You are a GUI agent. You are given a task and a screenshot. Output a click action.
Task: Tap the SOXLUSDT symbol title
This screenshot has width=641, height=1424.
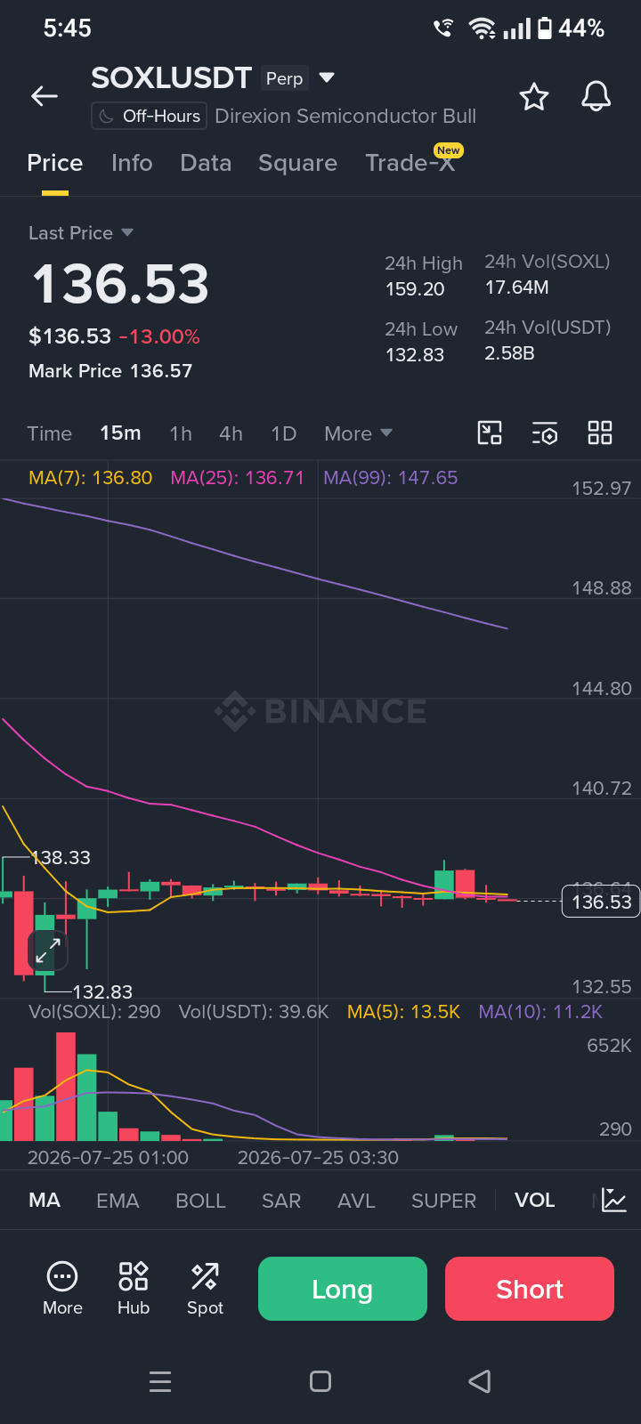pyautogui.click(x=172, y=78)
